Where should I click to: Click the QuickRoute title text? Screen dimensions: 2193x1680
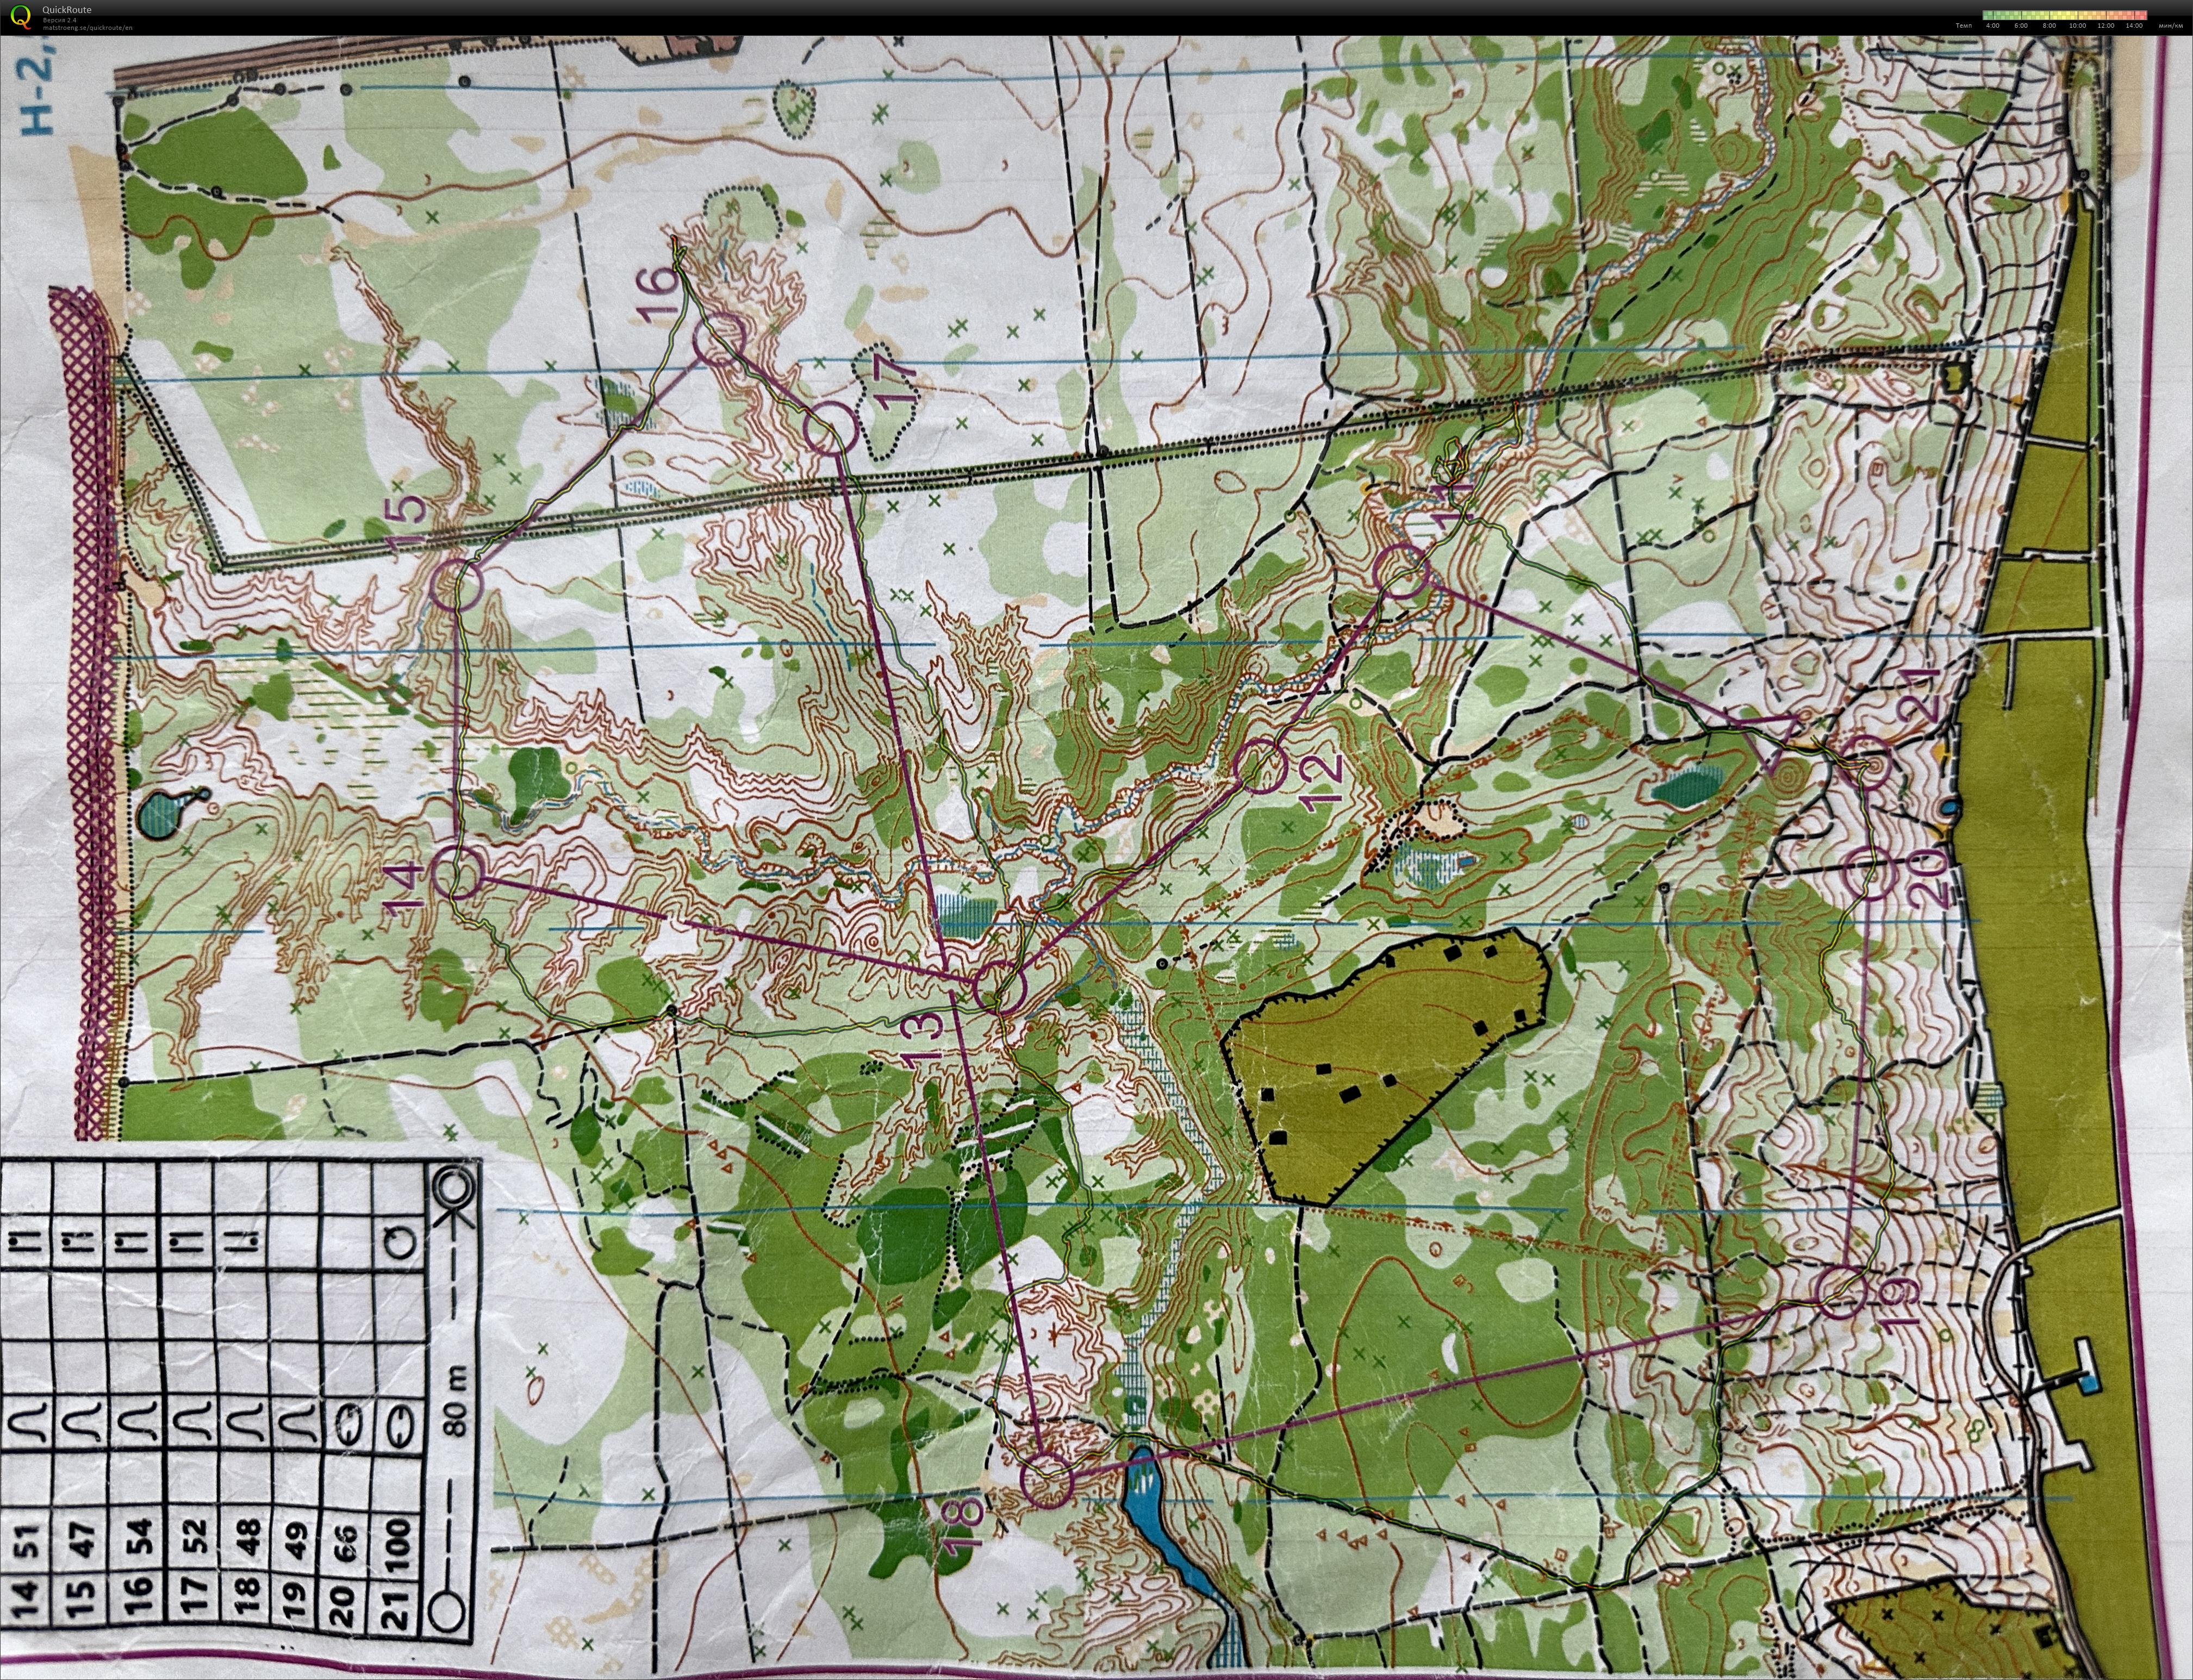pos(67,9)
